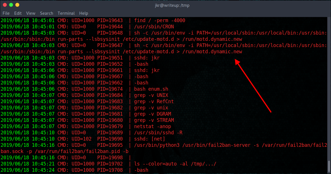Click 'sshd: jkr' on the PID=19651 row
The height and width of the screenshot is (174, 331).
(147, 58)
